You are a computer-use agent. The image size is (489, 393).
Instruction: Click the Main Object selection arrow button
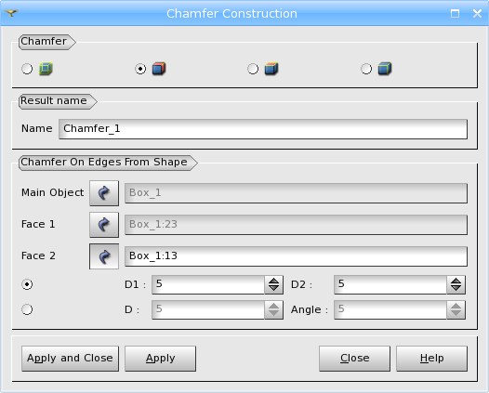point(104,193)
